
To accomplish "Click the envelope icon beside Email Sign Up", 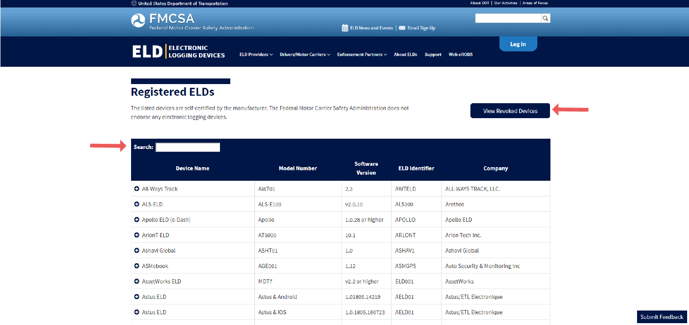I will click(x=402, y=28).
